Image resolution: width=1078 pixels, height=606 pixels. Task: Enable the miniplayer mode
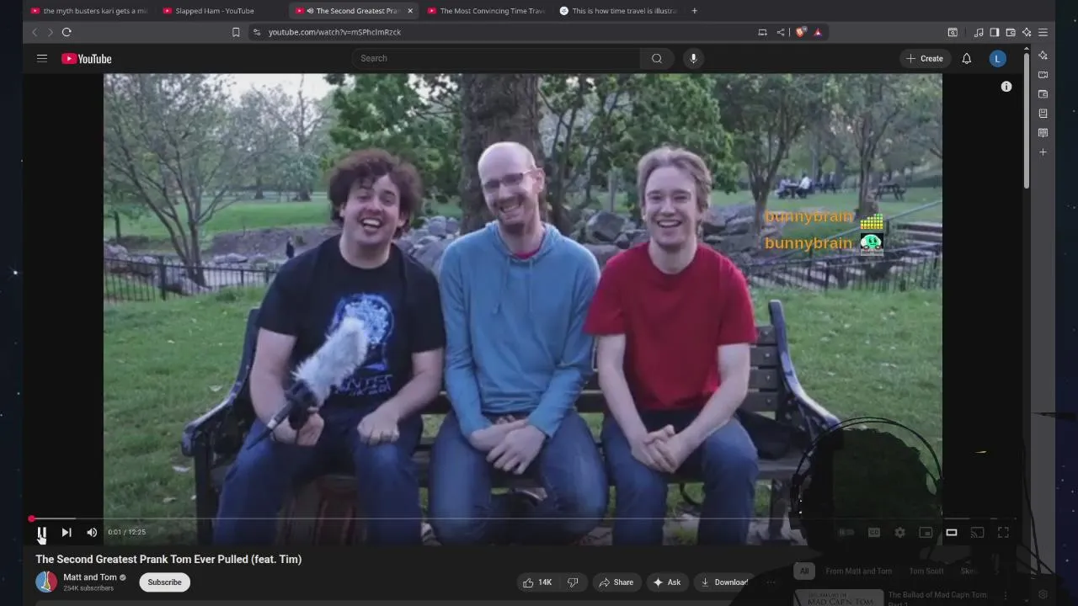coord(926,532)
